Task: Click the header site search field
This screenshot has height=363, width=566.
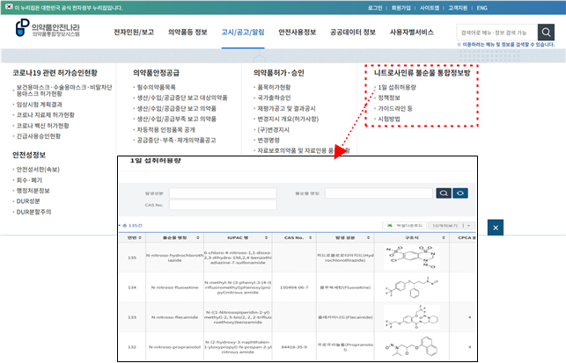Action: (x=496, y=33)
